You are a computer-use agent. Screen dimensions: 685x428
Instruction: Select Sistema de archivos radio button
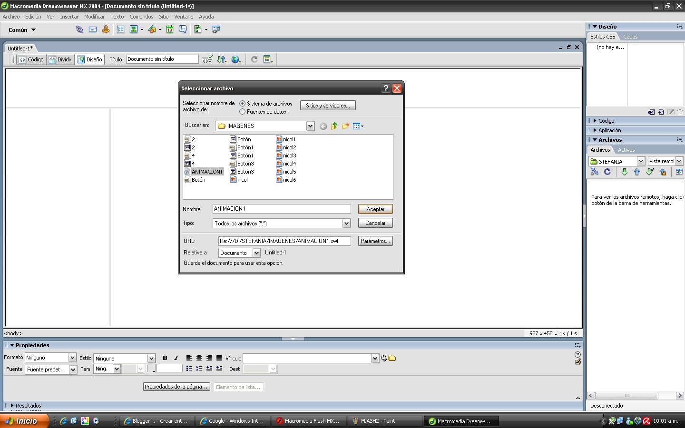(x=243, y=104)
